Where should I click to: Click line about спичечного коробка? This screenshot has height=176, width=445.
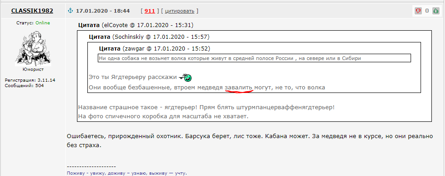163,116
